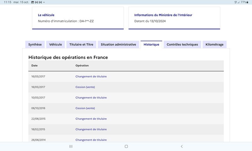Viewport: 252px width, 151px height.
Task: Select the Historique tab
Action: click(x=152, y=44)
